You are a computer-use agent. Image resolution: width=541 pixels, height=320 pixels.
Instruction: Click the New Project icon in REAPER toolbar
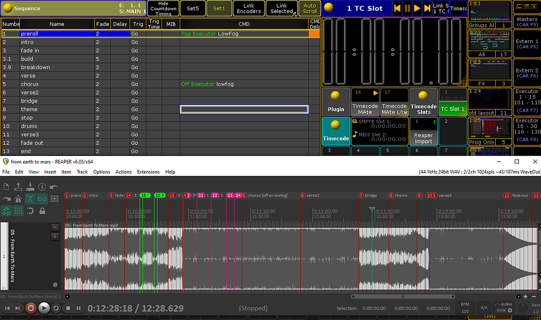(x=6, y=187)
